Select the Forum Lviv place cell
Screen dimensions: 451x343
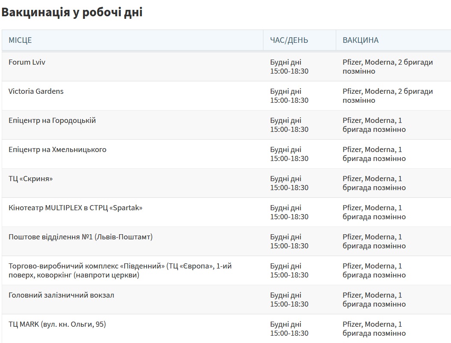27,62
